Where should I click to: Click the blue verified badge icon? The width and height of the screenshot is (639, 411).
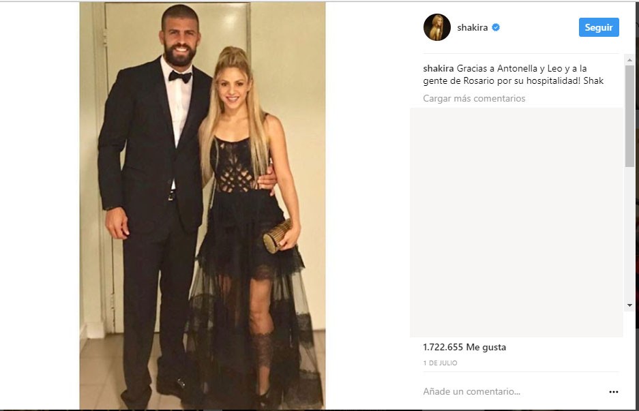tap(496, 27)
